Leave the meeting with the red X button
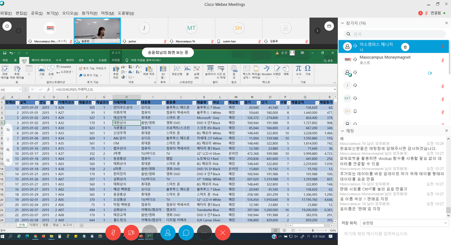Screen dimensions: 451x245 pyautogui.click(x=223, y=233)
